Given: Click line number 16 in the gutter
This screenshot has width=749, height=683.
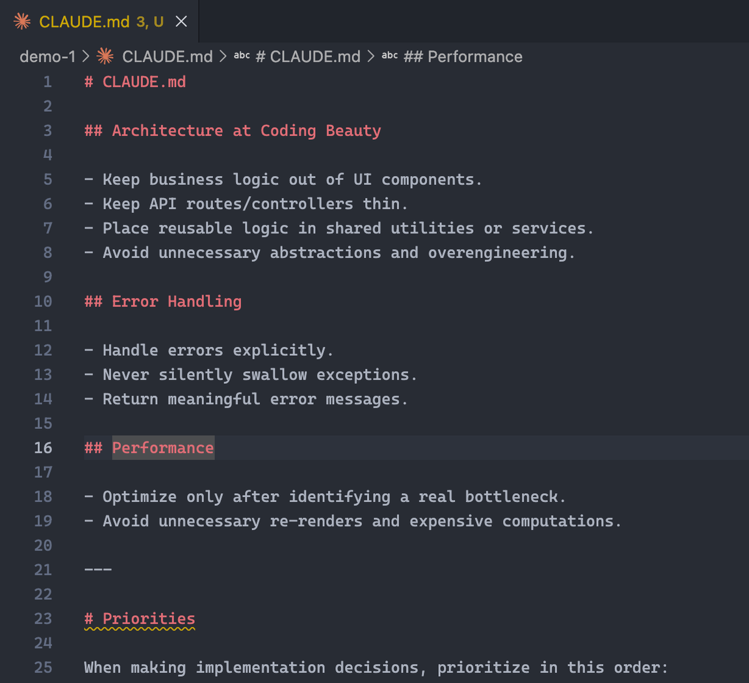Looking at the screenshot, I should tap(43, 448).
